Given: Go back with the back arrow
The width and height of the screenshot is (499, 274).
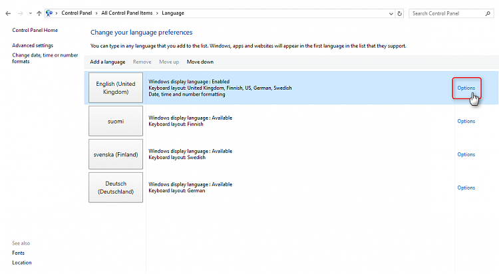Looking at the screenshot, I should tap(8, 13).
